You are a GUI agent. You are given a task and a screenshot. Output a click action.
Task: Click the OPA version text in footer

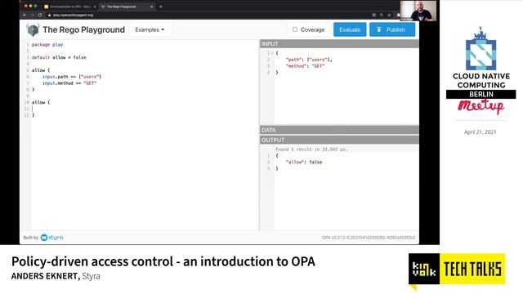pyautogui.click(x=369, y=238)
